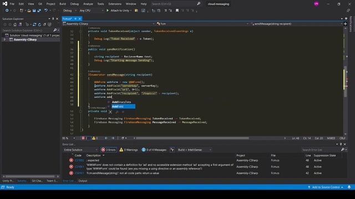The height and width of the screenshot is (199, 355).
Task: Open the Analyze menu
Action: tap(88, 4)
